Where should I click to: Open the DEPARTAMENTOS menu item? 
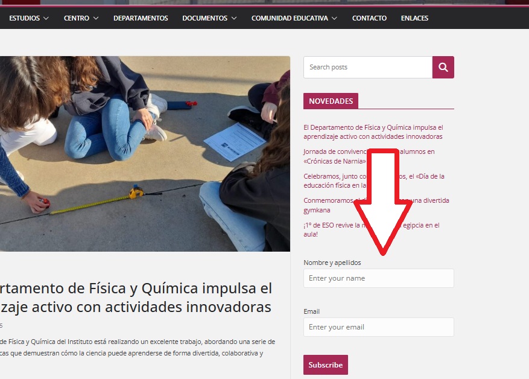(x=141, y=18)
